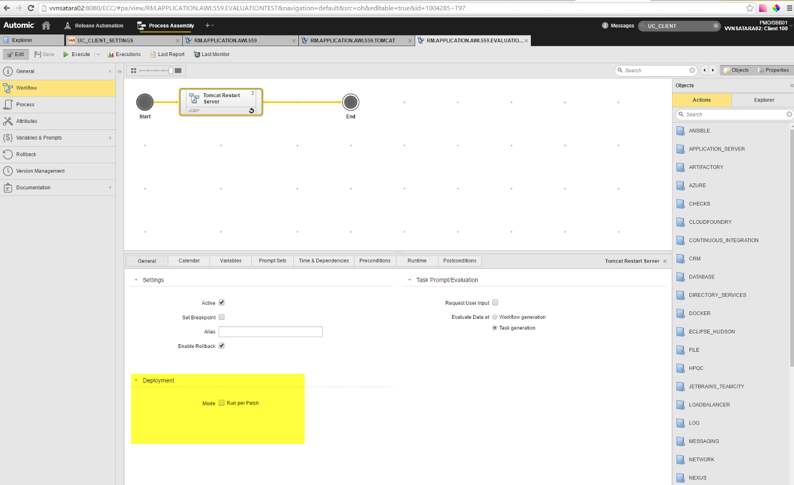Click the Messages icon in the header

point(605,25)
